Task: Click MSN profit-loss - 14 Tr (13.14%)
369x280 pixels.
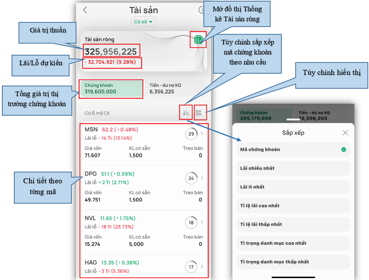Action: tap(115, 138)
